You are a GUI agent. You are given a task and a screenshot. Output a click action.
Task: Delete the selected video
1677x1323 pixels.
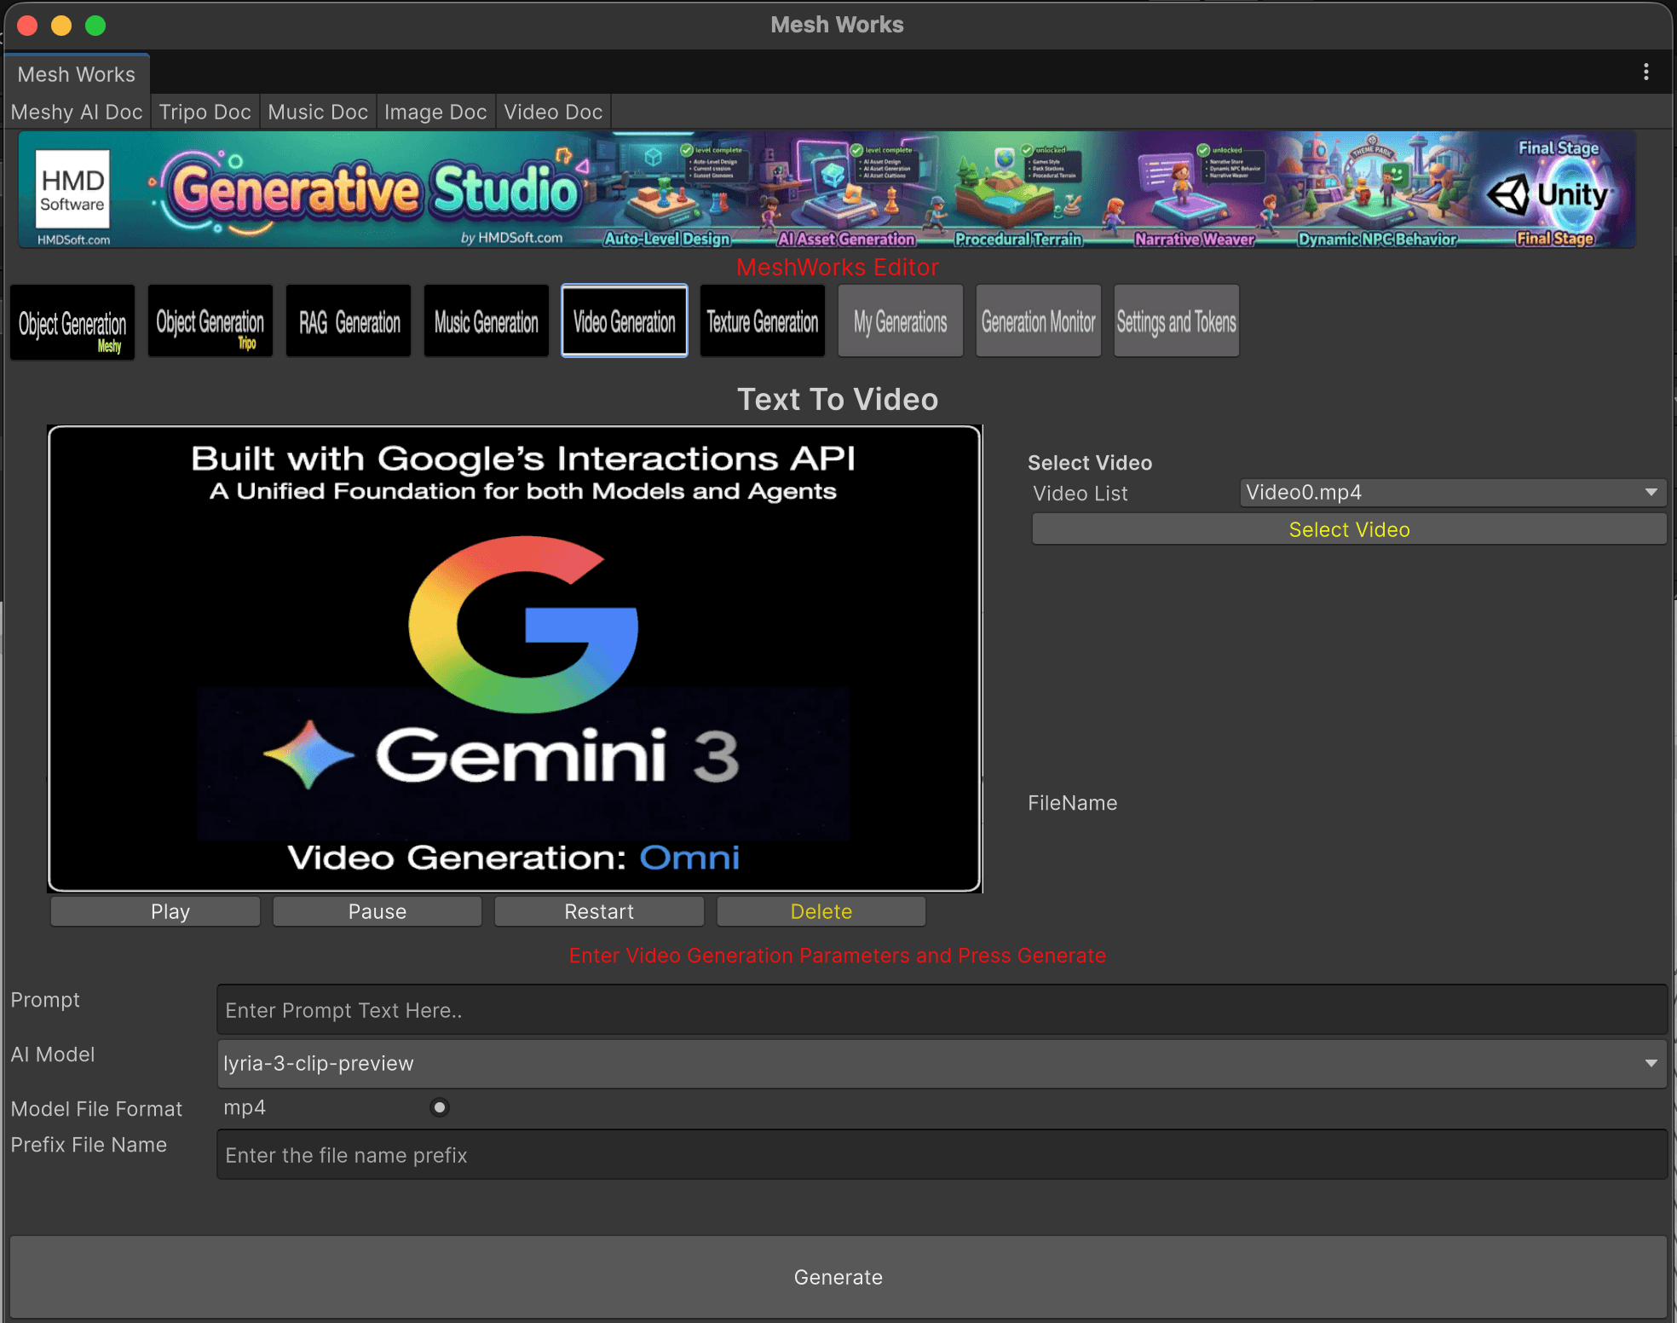821,911
